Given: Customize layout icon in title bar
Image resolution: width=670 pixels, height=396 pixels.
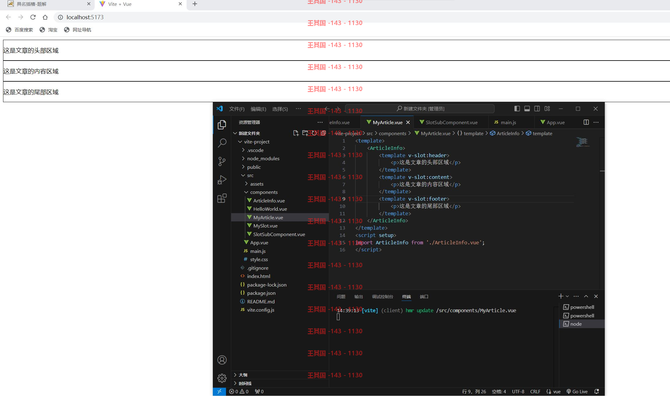Looking at the screenshot, I should (547, 109).
